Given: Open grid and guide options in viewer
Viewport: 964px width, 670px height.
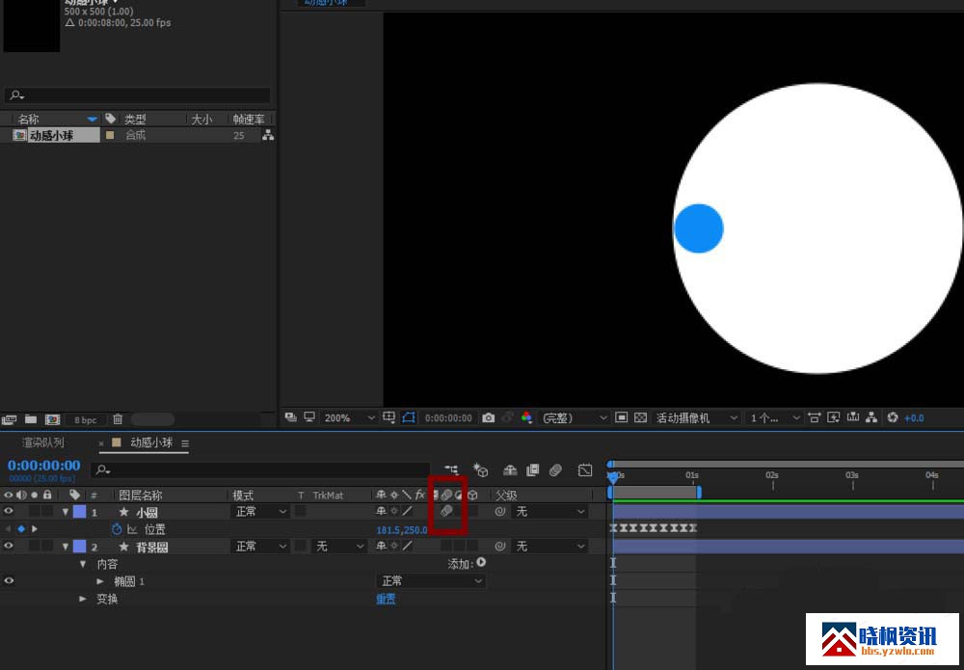Looking at the screenshot, I should [x=388, y=417].
